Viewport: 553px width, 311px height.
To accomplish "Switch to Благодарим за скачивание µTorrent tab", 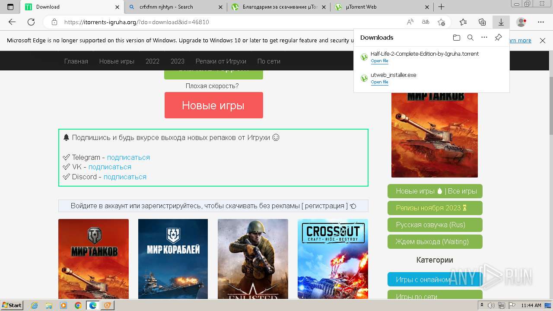I will click(279, 7).
